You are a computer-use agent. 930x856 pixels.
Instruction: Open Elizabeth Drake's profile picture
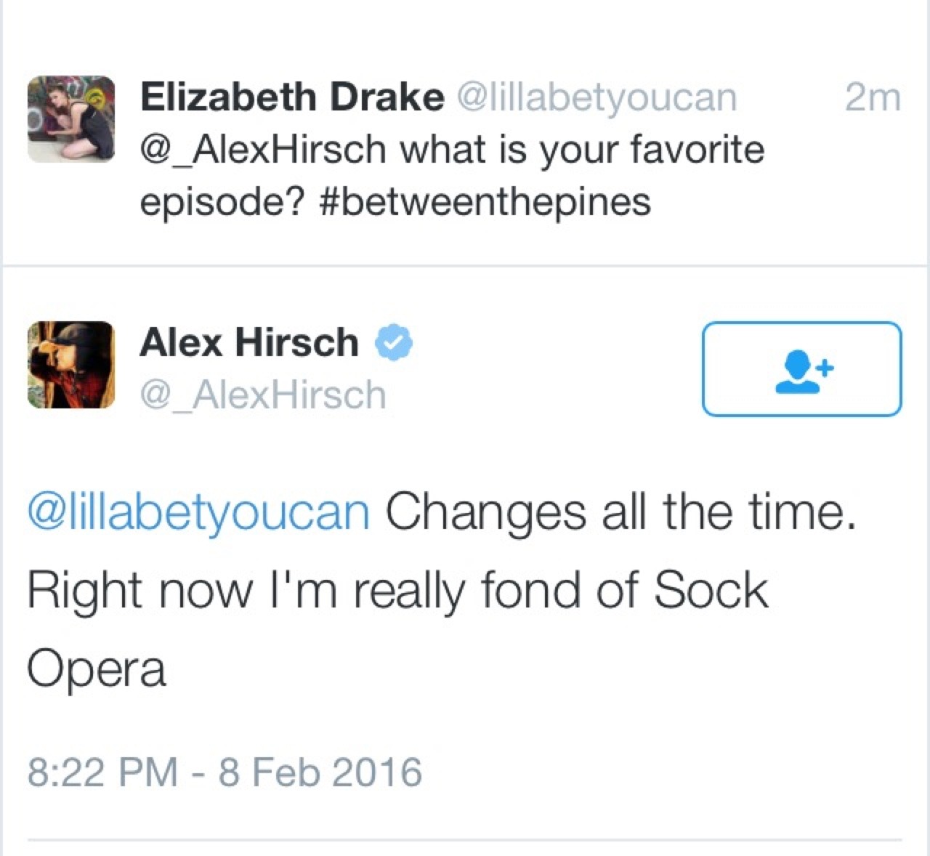click(71, 119)
